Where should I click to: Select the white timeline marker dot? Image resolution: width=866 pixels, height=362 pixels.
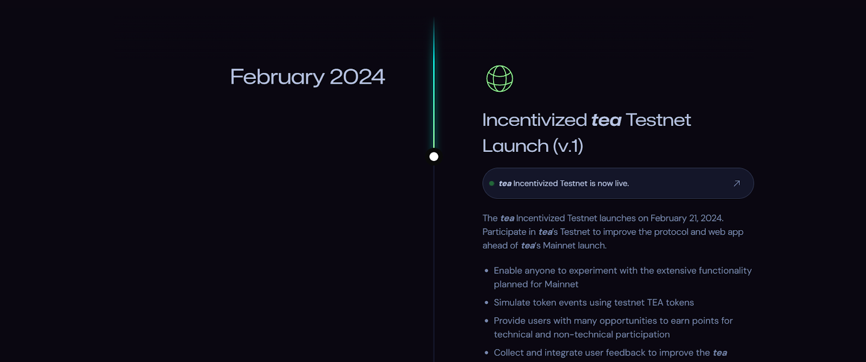click(434, 157)
